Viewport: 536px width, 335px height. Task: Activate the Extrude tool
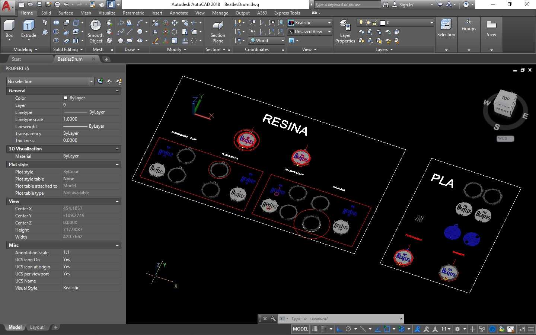(29, 29)
